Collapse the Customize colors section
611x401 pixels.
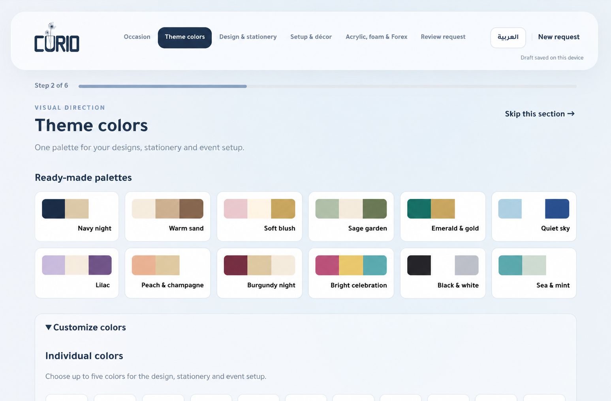click(86, 327)
